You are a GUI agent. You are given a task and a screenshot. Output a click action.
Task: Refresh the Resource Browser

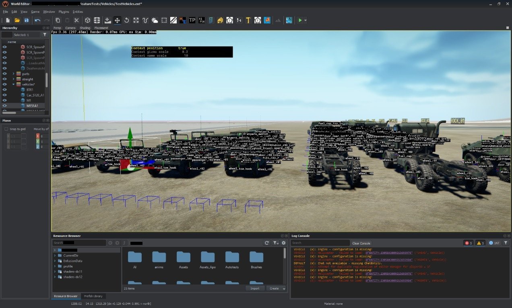tap(266, 243)
